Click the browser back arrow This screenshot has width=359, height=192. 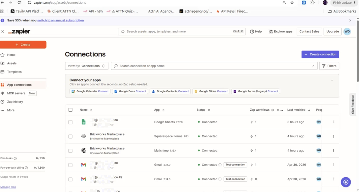tap(2, 2)
